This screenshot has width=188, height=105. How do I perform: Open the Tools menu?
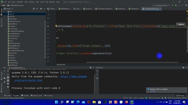[42, 2]
